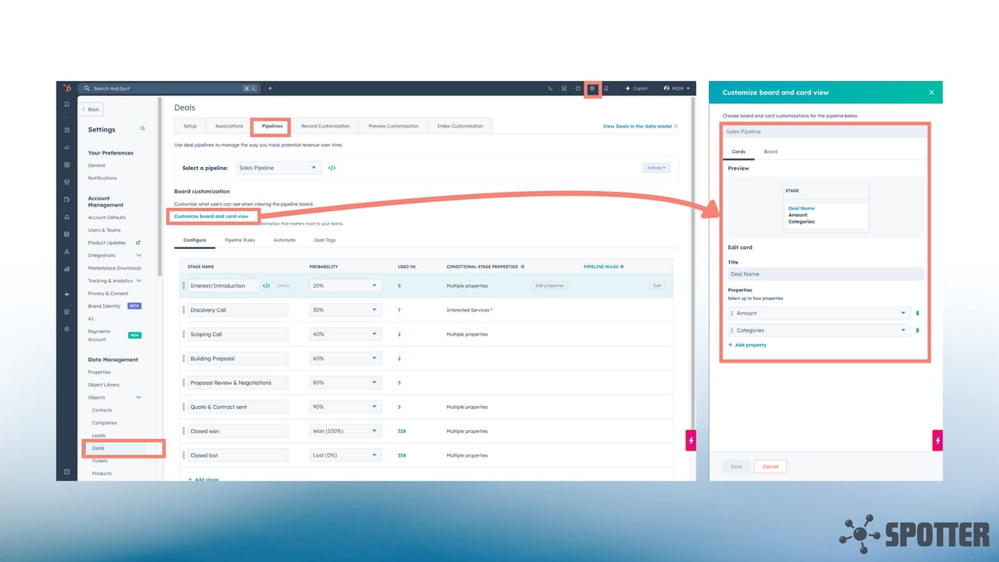Open the marketplace icon in top bar
The image size is (999, 562).
(564, 88)
